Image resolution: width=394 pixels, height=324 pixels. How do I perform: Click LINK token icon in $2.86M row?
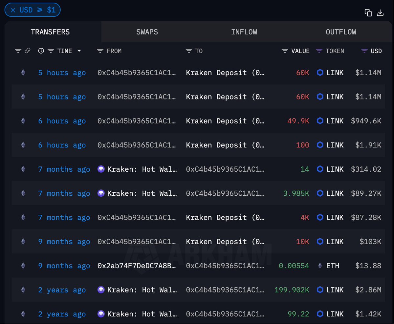tap(320, 290)
